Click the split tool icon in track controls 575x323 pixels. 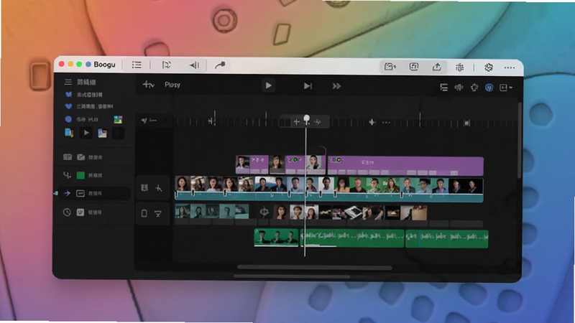pyautogui.click(x=158, y=188)
